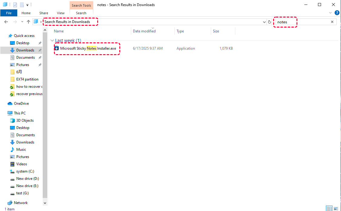Open the EXT4 partition folder
341x211 pixels.
click(27, 79)
